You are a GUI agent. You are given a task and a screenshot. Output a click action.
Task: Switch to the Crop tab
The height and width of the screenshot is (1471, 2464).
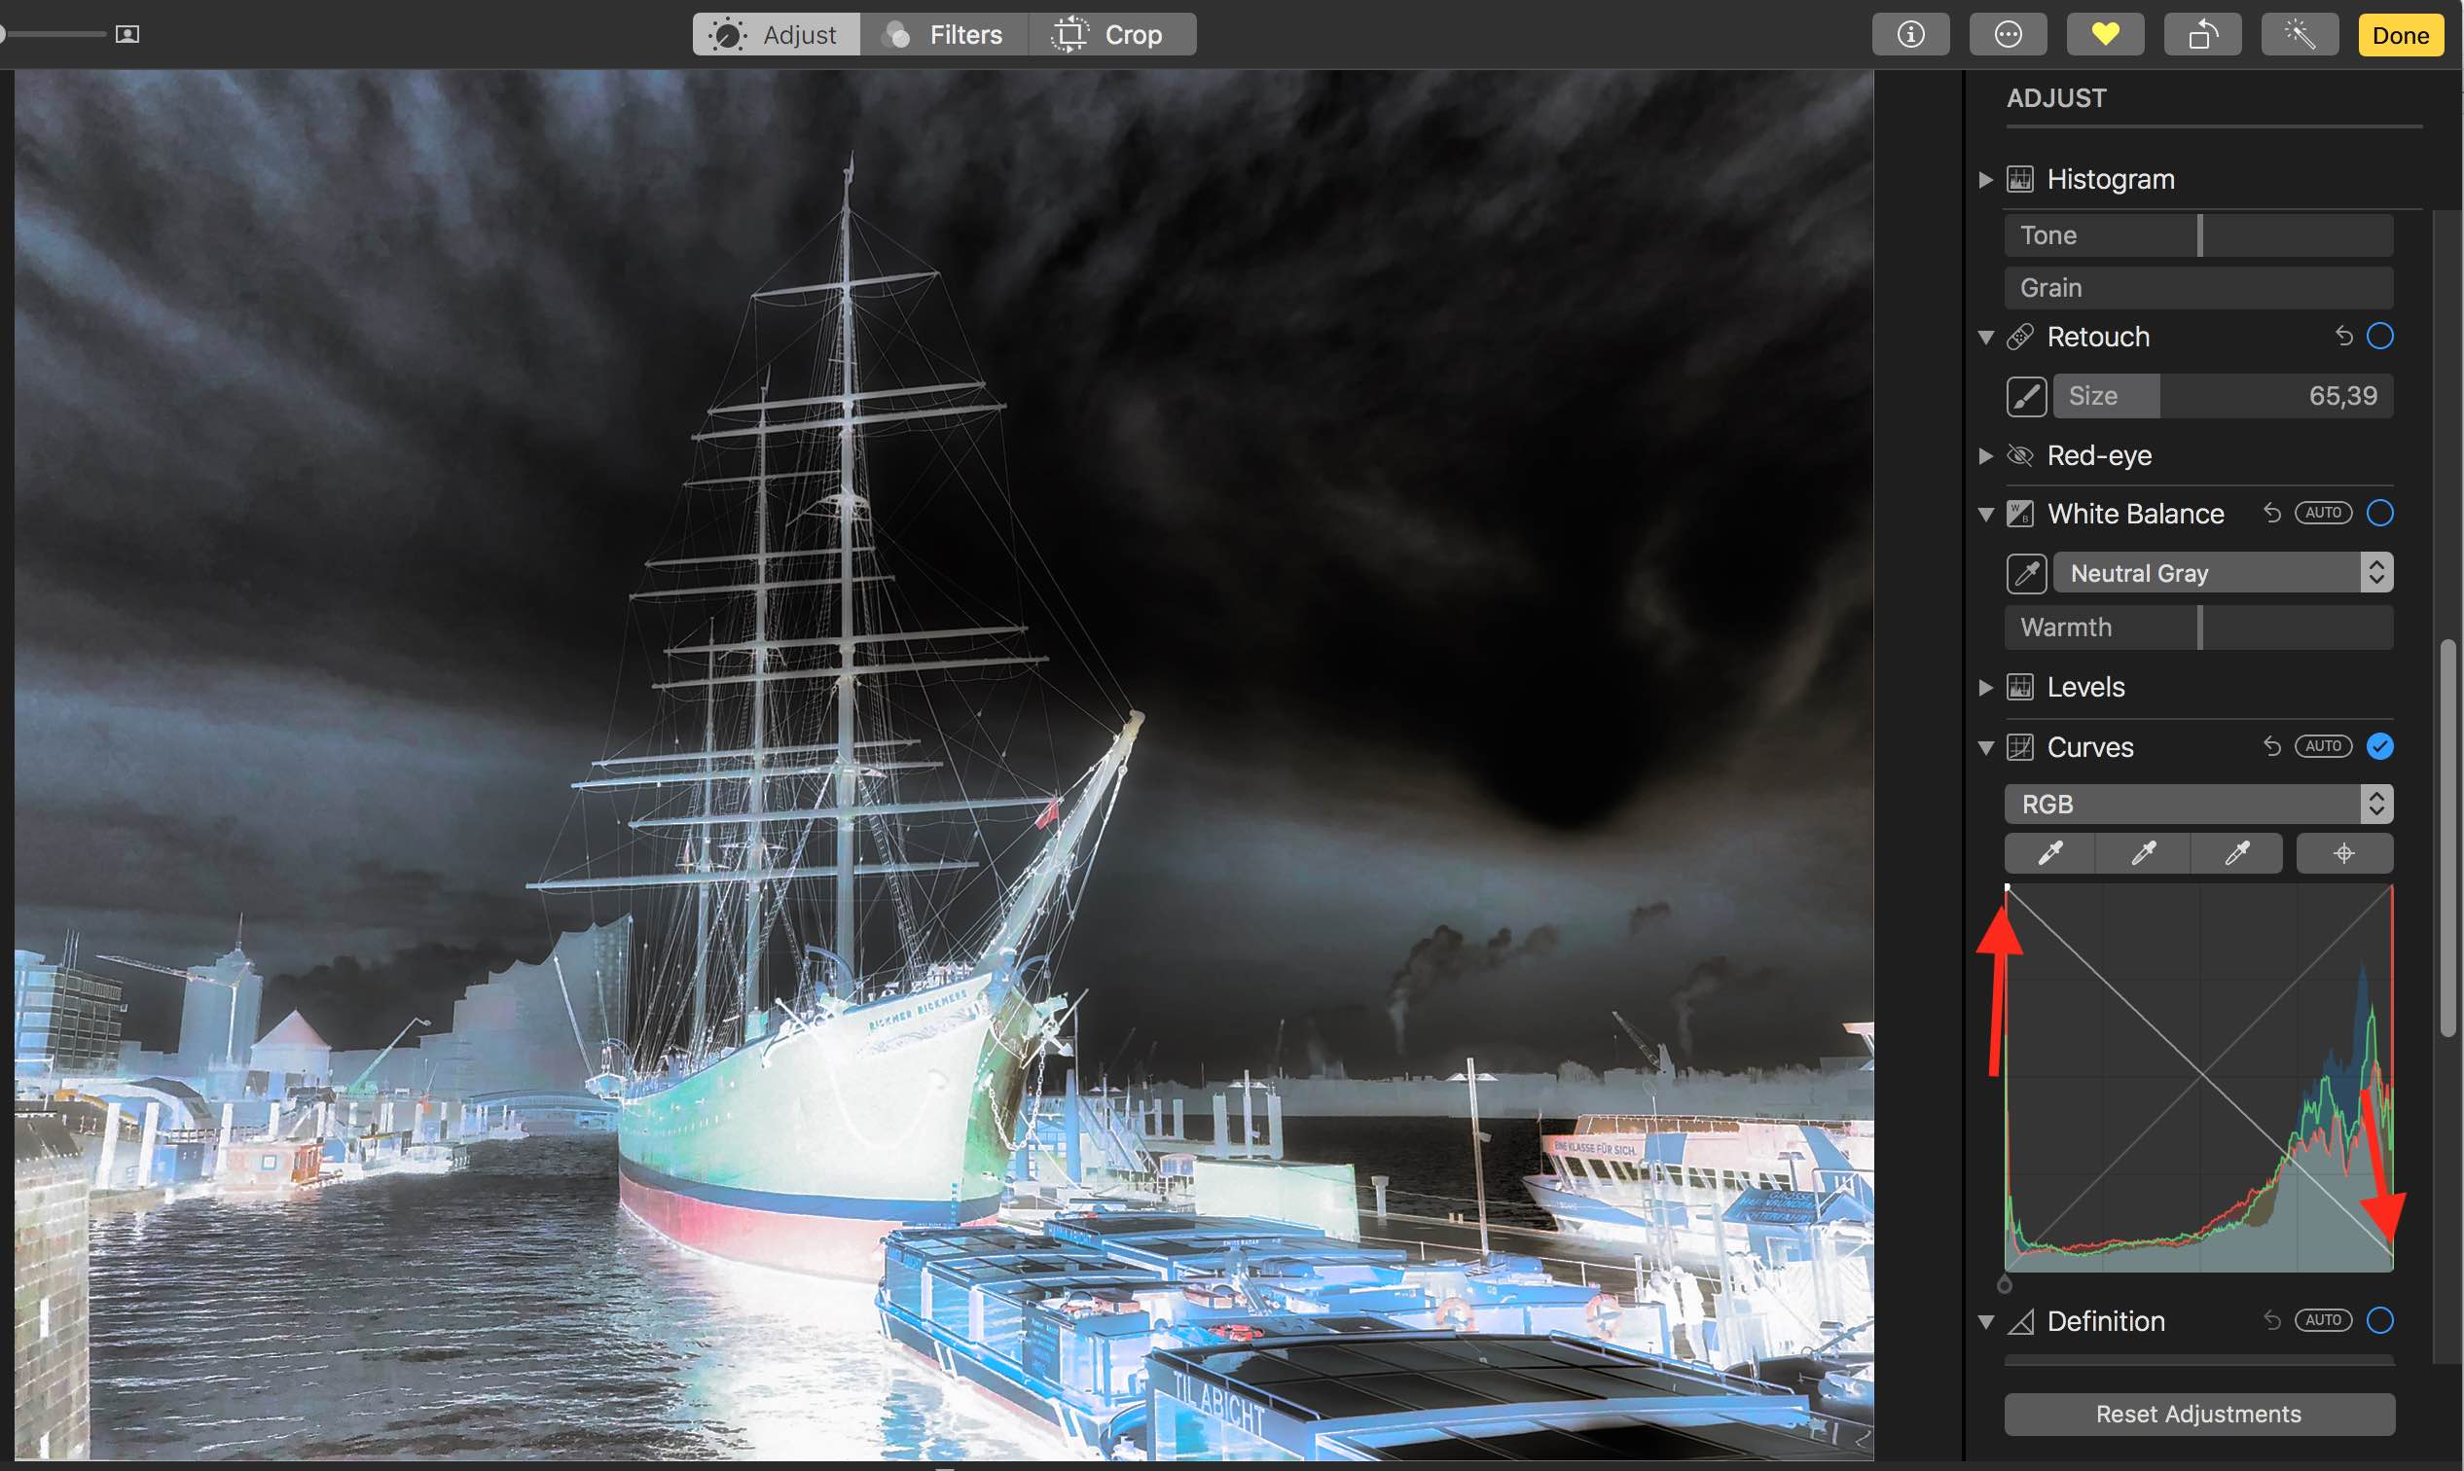[x=1111, y=35]
